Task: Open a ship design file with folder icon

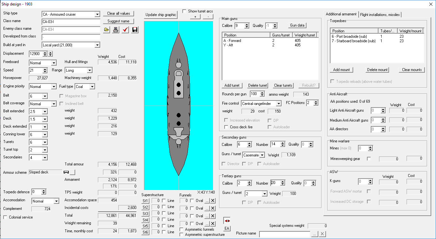Action: pyautogui.click(x=107, y=30)
